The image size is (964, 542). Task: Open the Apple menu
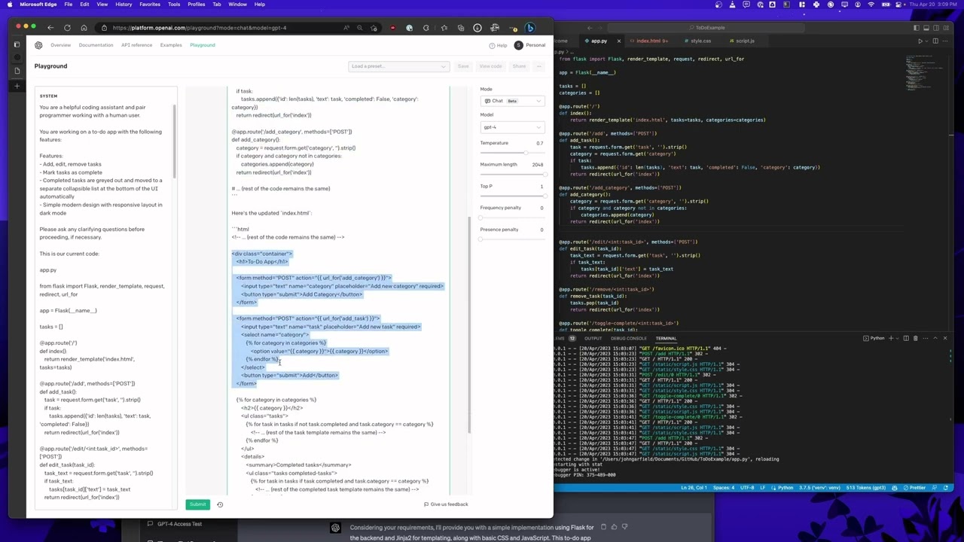pos(11,5)
